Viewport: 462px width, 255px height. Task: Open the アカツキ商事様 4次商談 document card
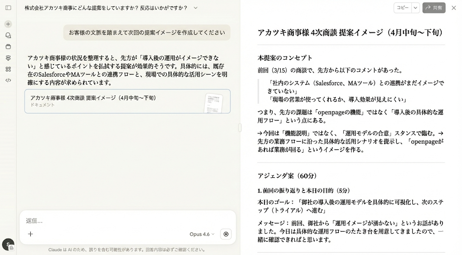coord(127,101)
